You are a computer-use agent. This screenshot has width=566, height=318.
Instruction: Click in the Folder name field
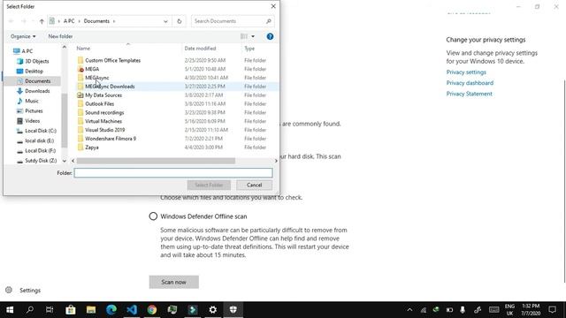coord(173,173)
